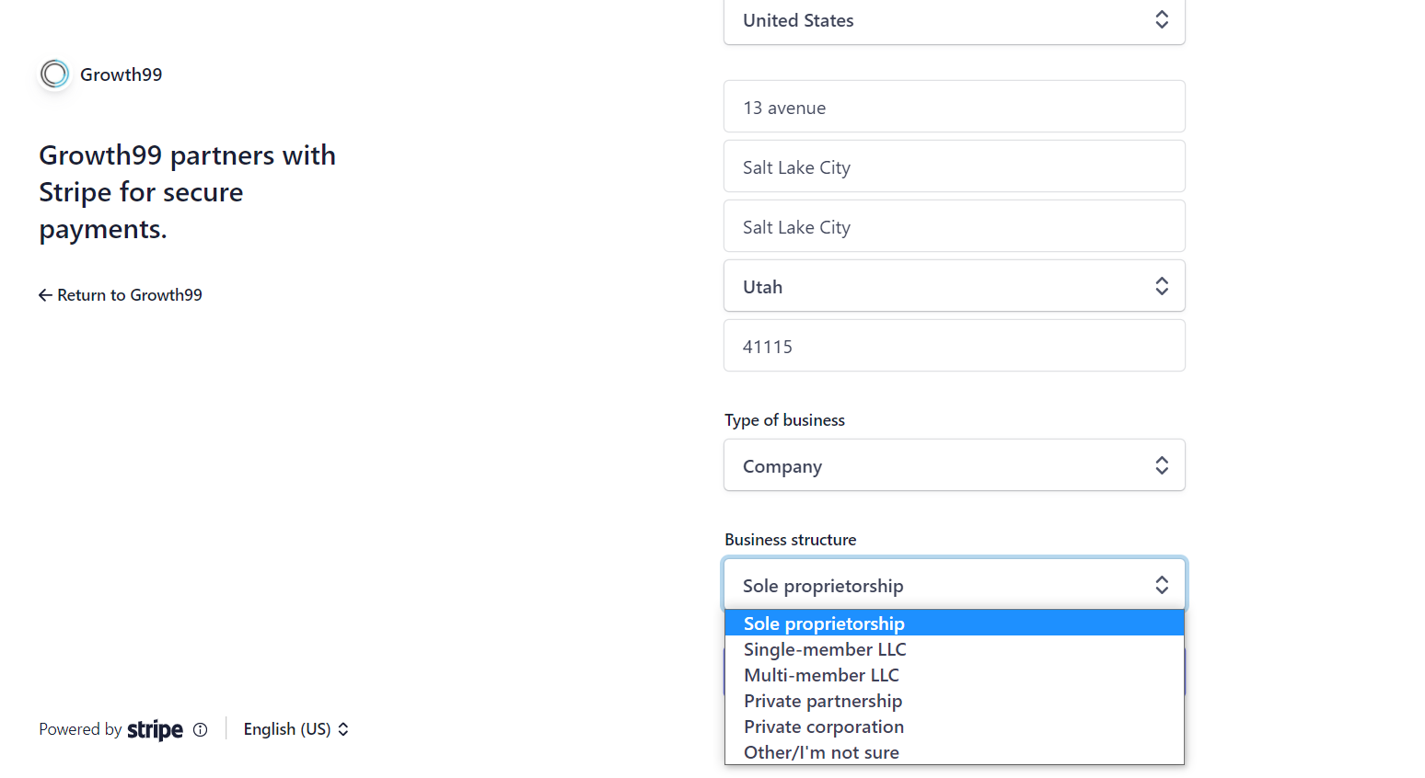Open the Company type of business dropdown

point(954,465)
